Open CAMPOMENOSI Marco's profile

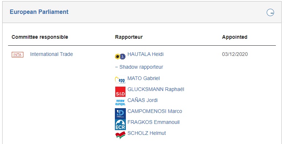(155, 111)
